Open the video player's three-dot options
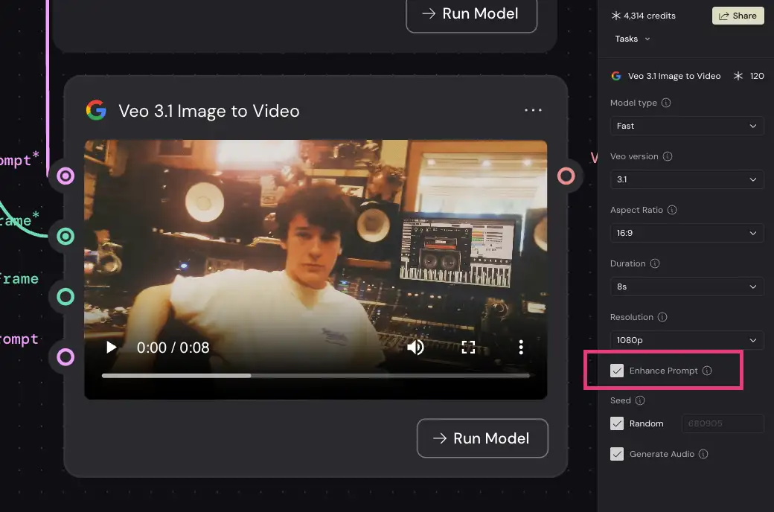This screenshot has height=512, width=774. pyautogui.click(x=521, y=348)
